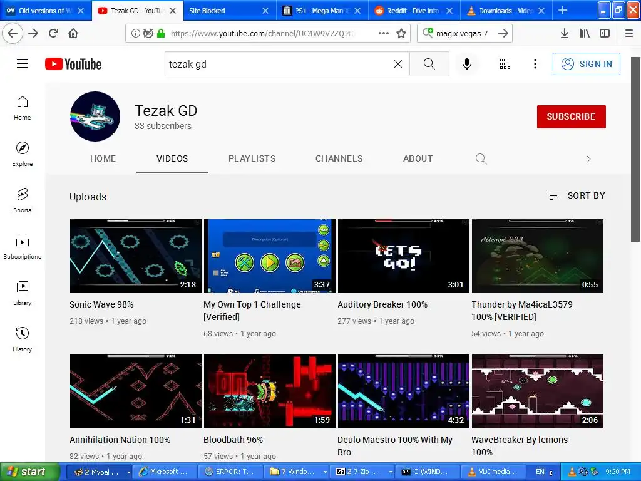Expand Mypal taskbar group dropdown arrow
This screenshot has width=641, height=481.
(128, 472)
